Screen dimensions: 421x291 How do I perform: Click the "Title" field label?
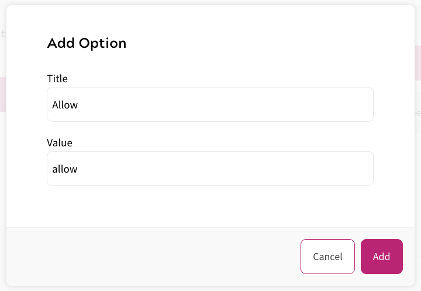pos(57,79)
